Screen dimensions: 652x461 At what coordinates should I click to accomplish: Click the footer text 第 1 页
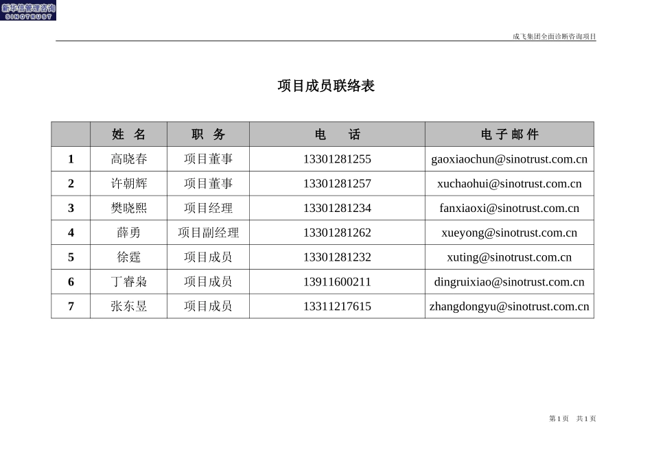(x=559, y=418)
